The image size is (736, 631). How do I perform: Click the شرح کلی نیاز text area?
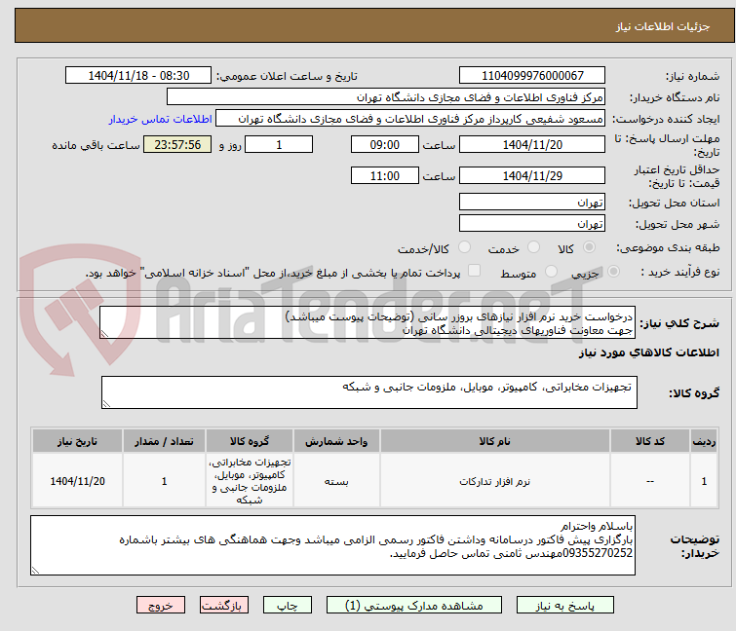tap(368, 322)
